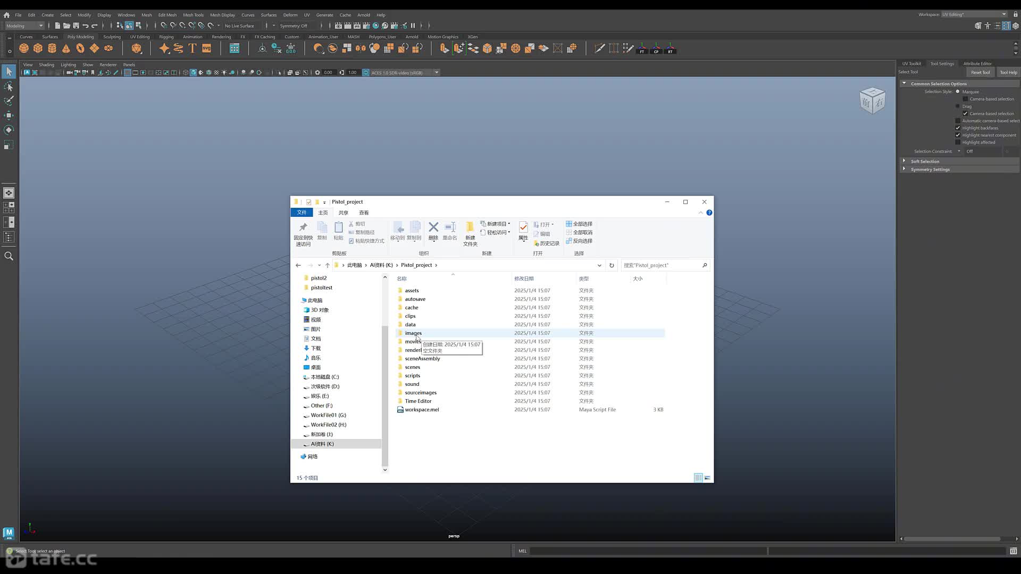Open the Mesh Tools menu
The image size is (1021, 574).
[193, 15]
